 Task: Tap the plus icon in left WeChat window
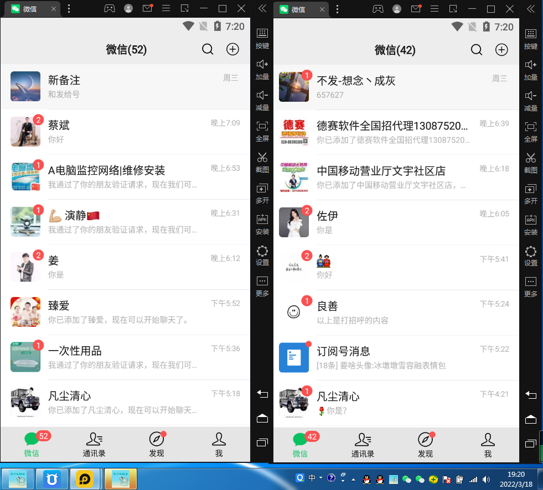[x=232, y=49]
